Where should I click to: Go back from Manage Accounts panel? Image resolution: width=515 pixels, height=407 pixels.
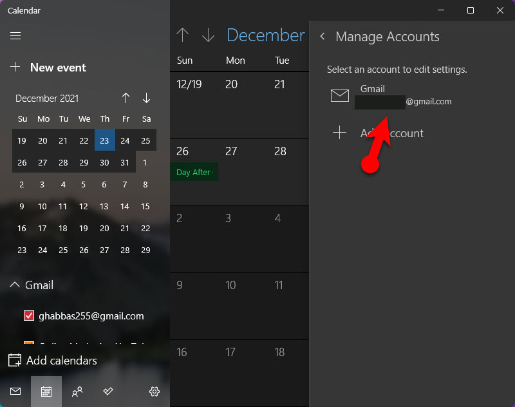(323, 37)
